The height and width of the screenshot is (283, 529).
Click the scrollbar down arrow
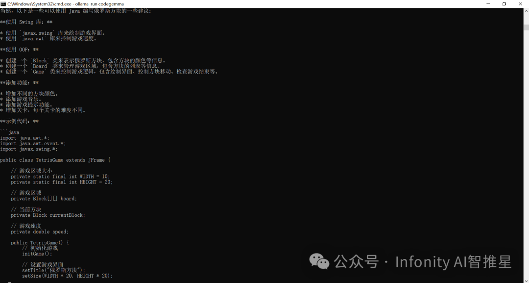pos(526,280)
